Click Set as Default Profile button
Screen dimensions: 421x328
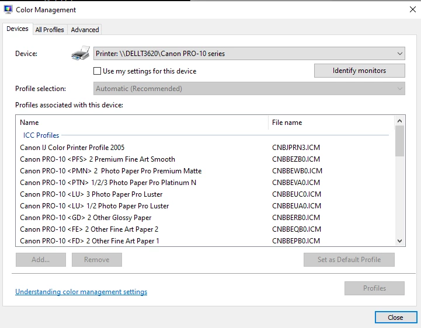(x=349, y=260)
